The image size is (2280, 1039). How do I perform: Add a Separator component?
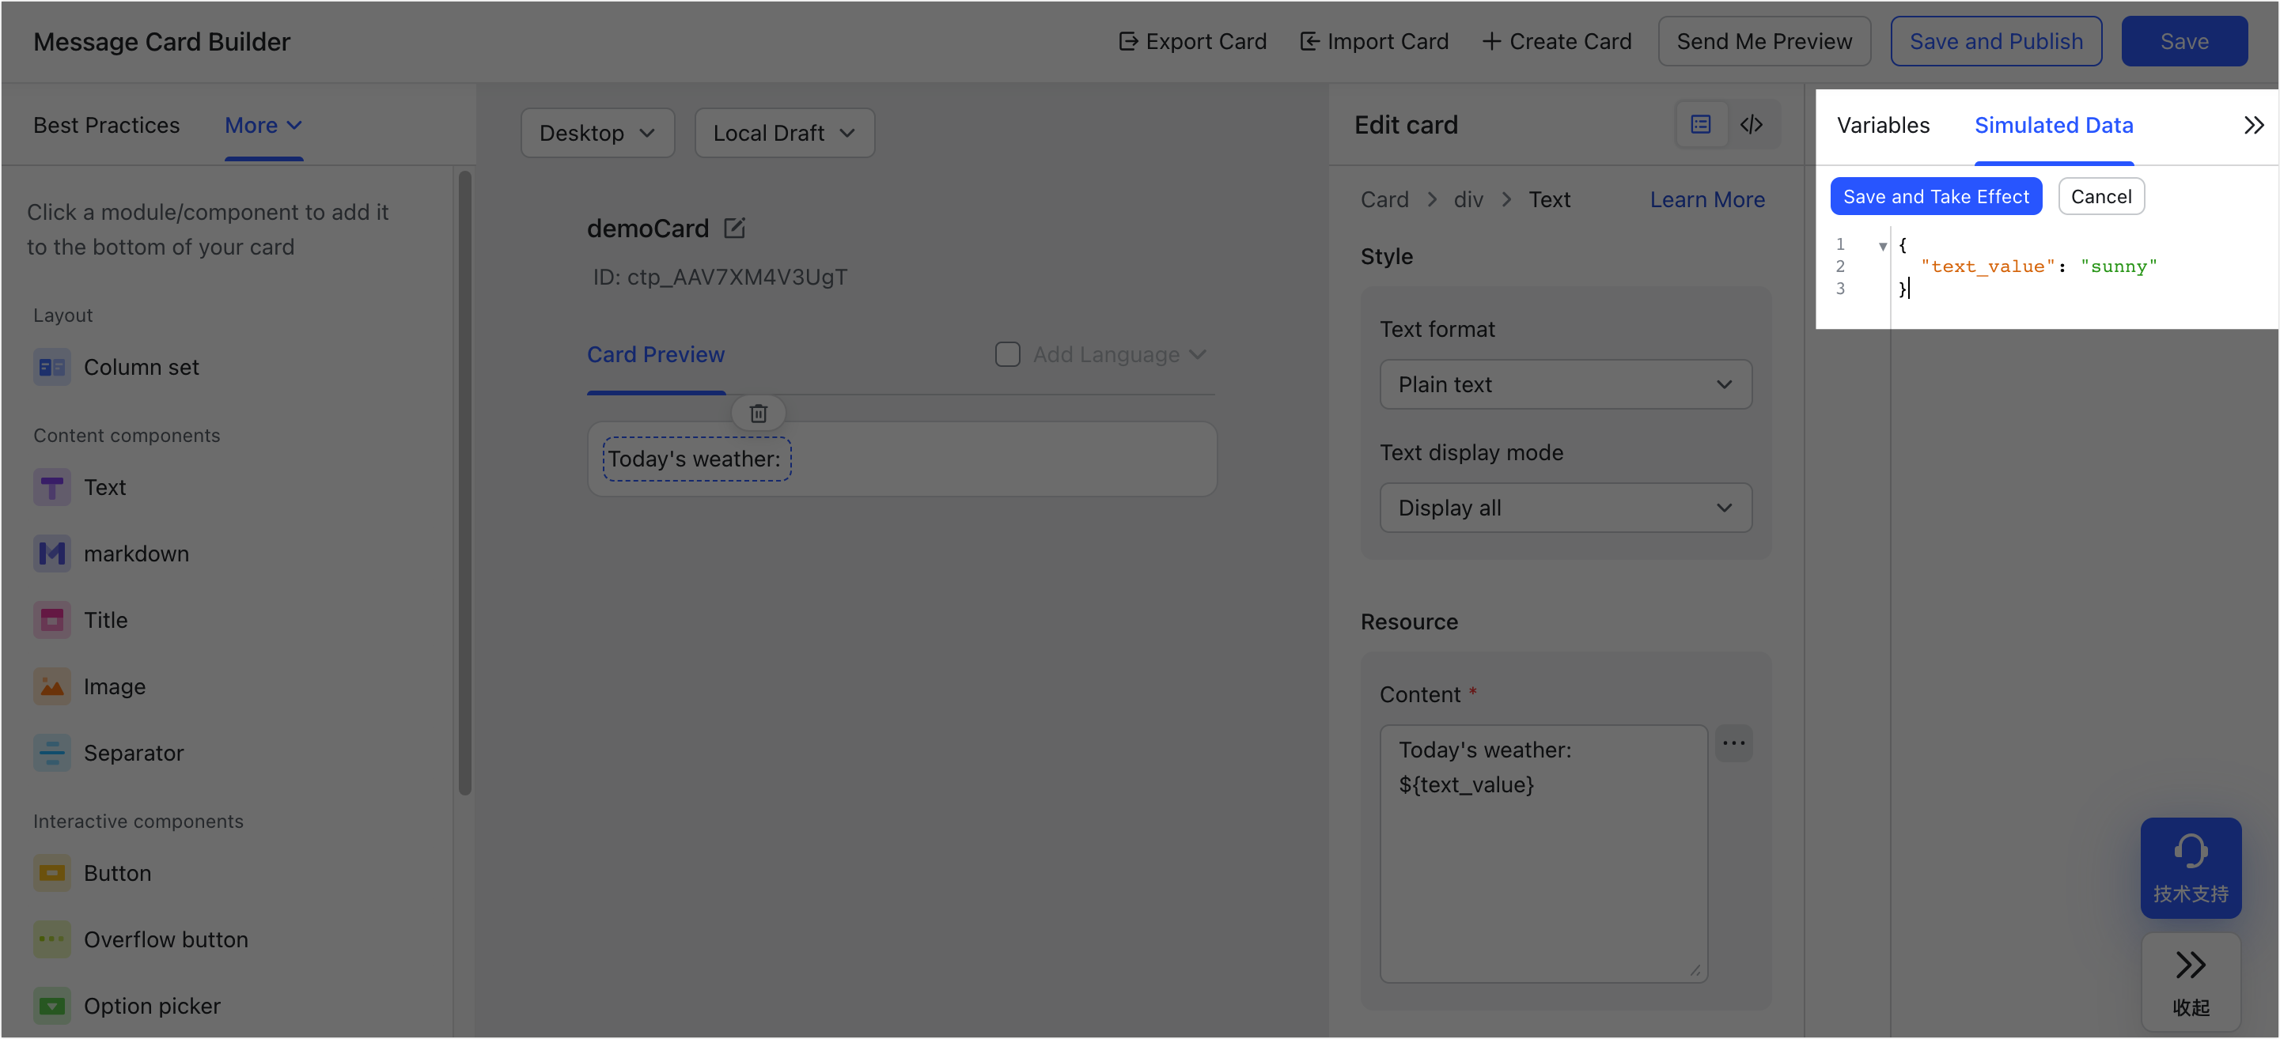109,753
